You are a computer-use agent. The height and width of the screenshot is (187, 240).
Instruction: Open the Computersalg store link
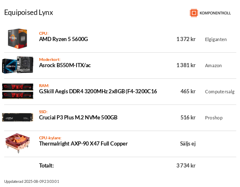tap(220, 92)
